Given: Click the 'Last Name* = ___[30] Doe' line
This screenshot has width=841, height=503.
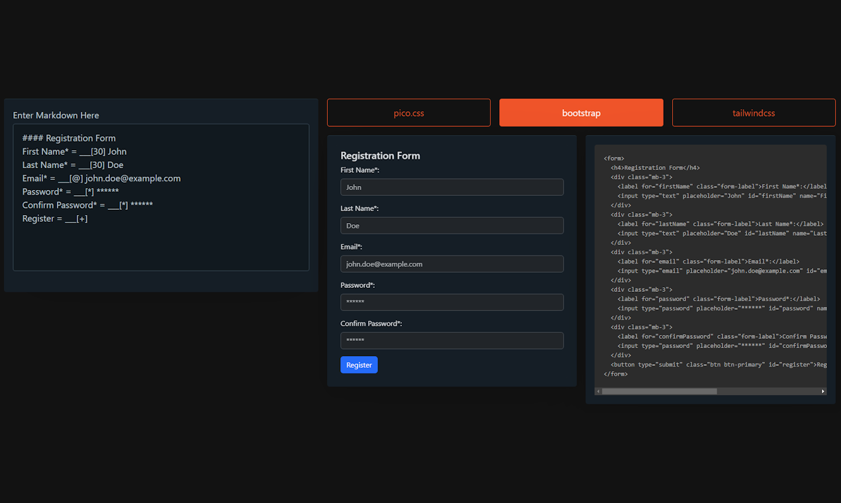Looking at the screenshot, I should (x=73, y=165).
